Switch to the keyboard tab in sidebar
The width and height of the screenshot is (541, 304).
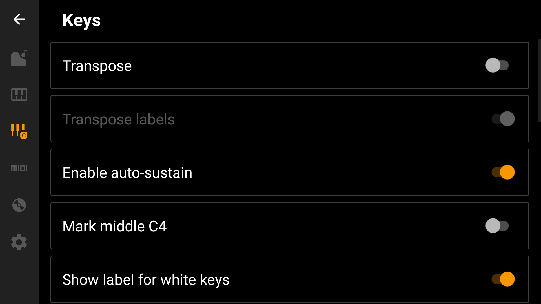pos(19,95)
